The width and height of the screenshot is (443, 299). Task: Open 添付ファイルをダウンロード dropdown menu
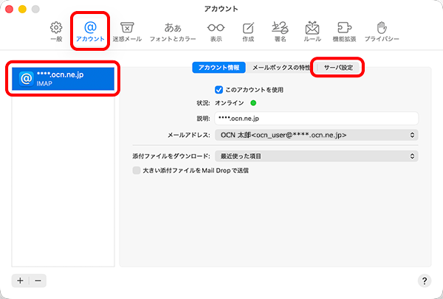(x=316, y=156)
